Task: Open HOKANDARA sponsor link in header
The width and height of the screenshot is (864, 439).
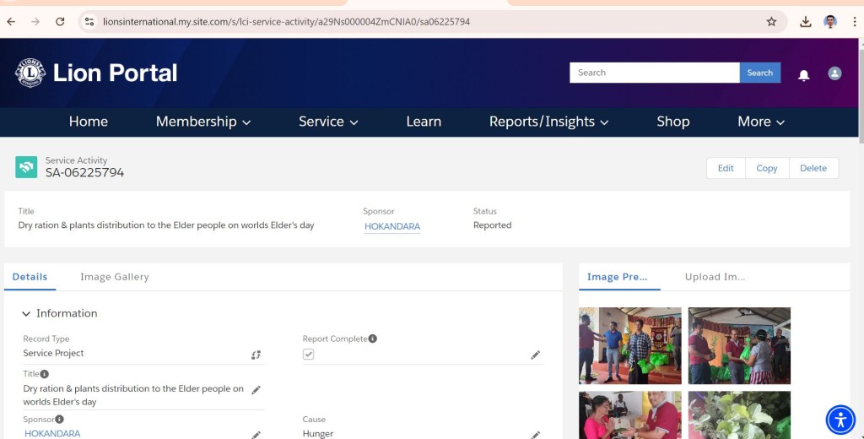Action: (x=392, y=226)
